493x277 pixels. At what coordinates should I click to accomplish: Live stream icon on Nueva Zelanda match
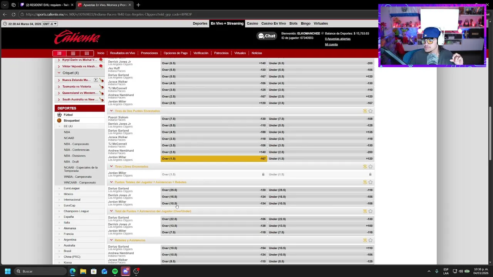(96, 80)
